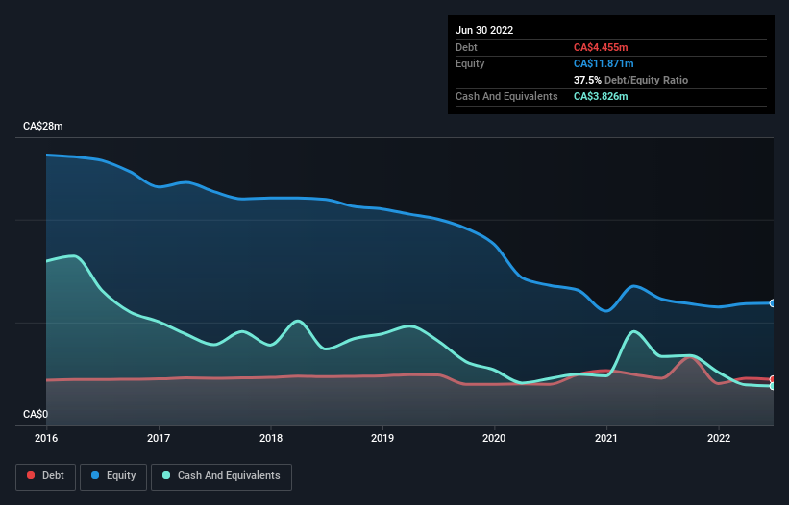Click the 37.5% Debt/Equity Ratio text

[631, 80]
